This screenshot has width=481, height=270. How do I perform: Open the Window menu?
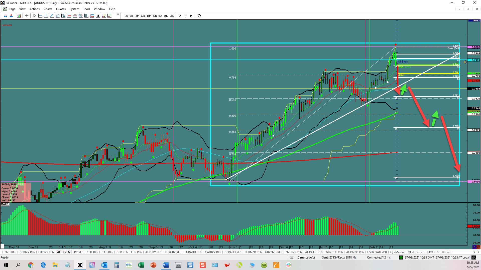pyautogui.click(x=99, y=9)
